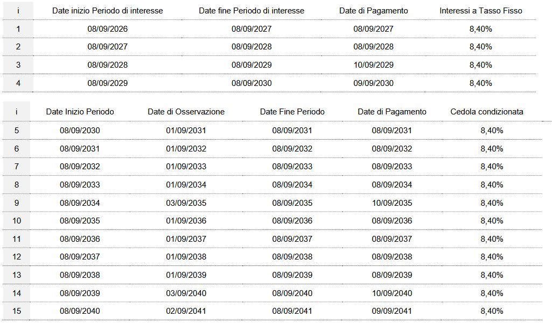This screenshot has height=324, width=552.
Task: Select observation date 02/09/2041 in row 15
Action: coord(186,311)
